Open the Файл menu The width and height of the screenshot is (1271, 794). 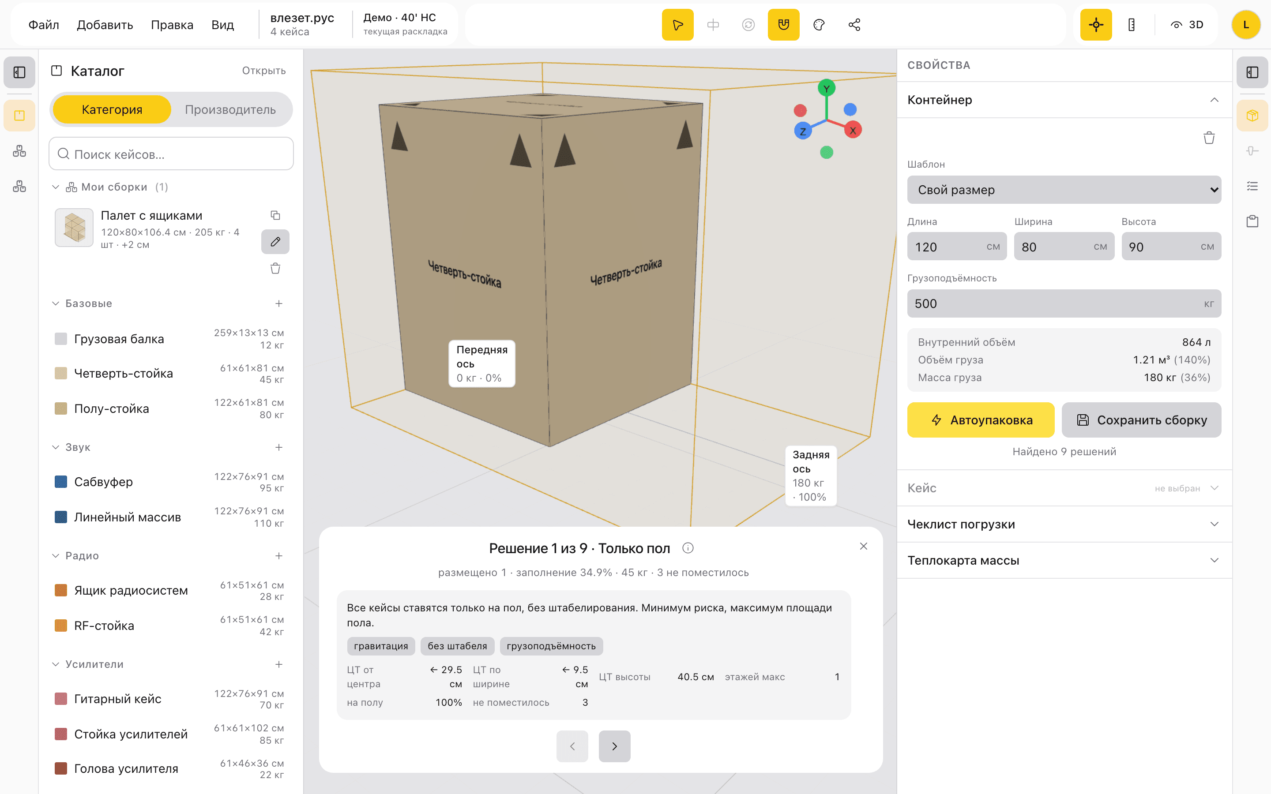44,25
